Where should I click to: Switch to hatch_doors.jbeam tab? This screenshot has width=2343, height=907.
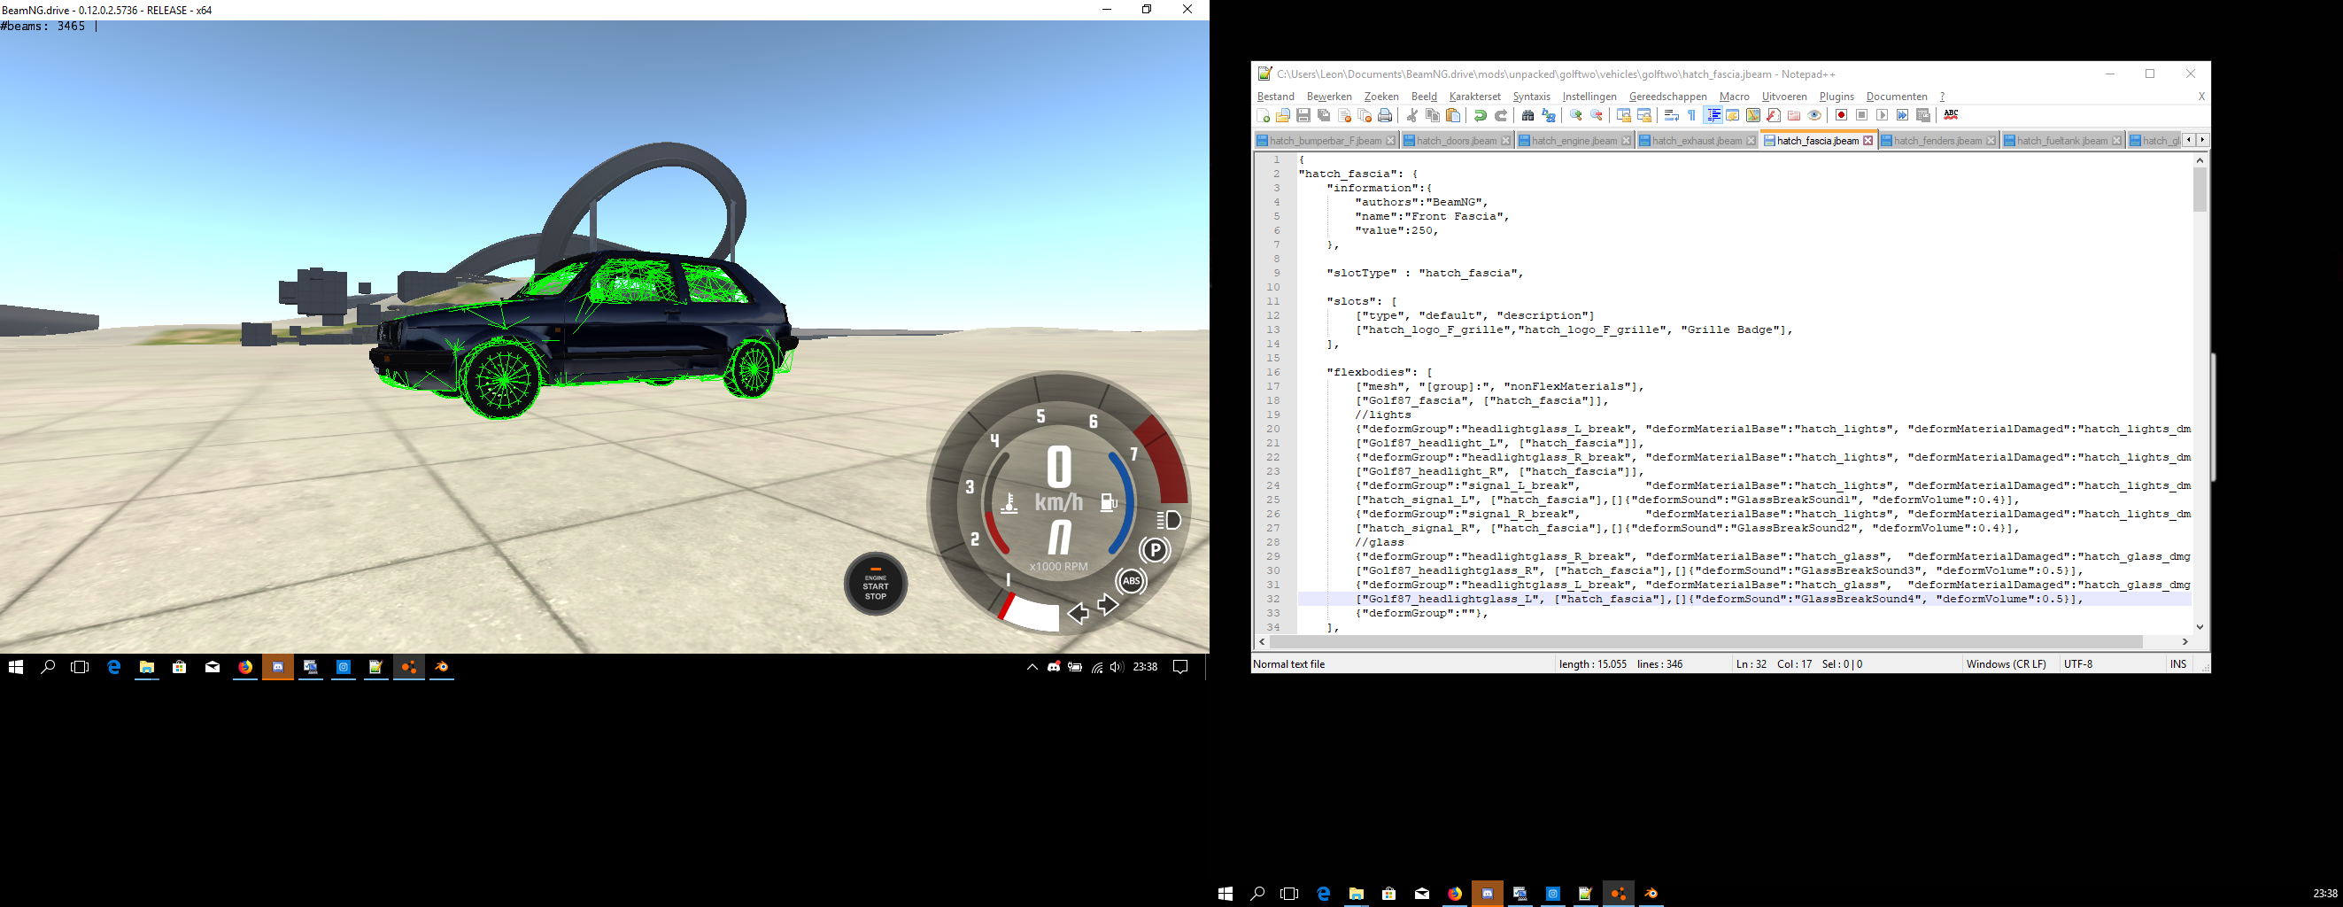pyautogui.click(x=1457, y=140)
